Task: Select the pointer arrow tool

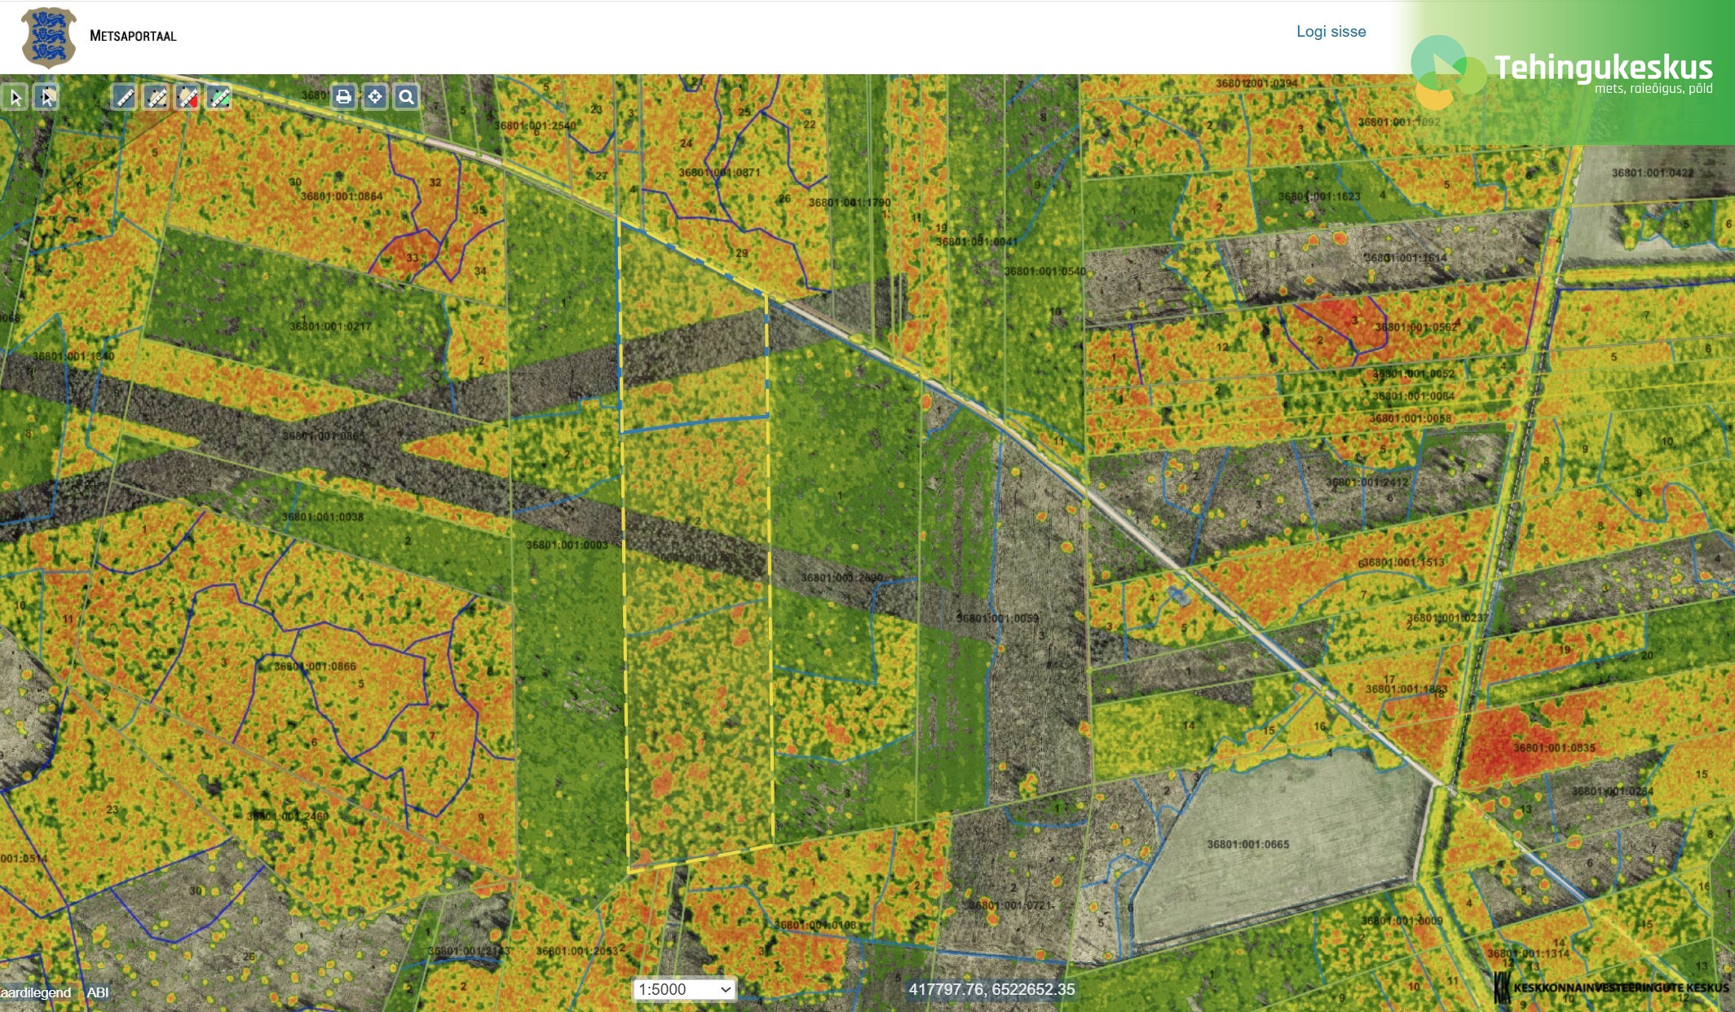Action: coord(15,98)
